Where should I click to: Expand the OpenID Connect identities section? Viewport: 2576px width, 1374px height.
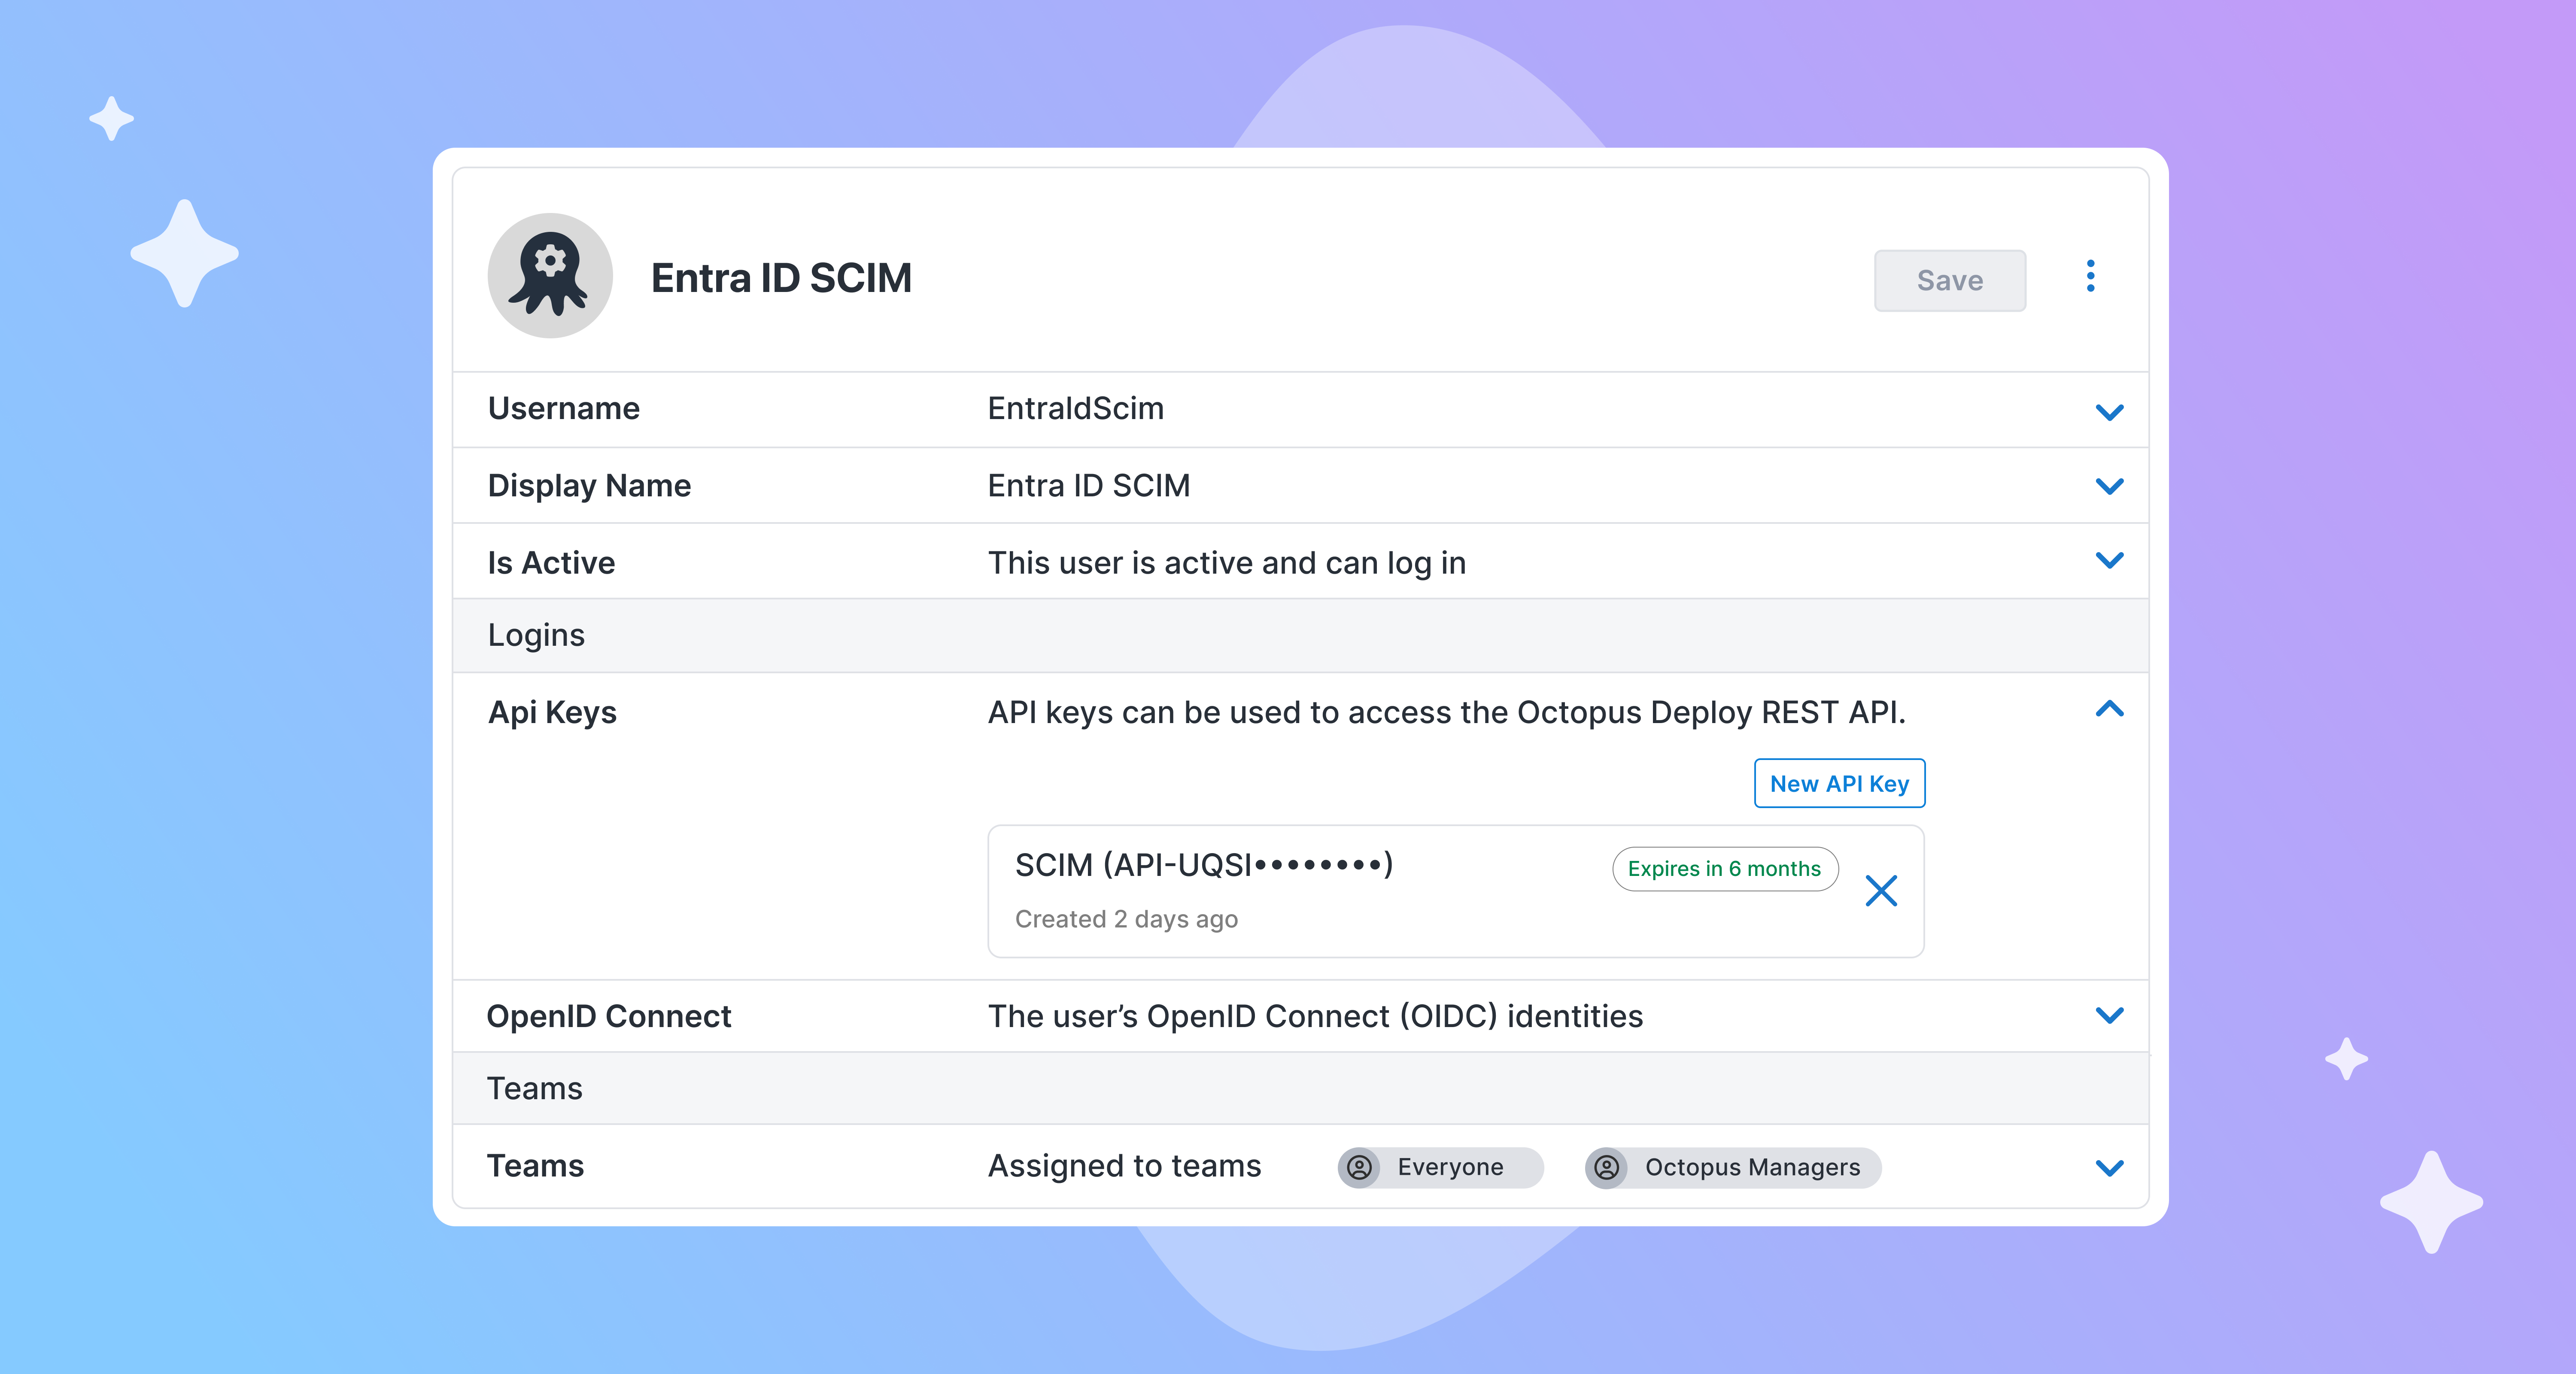2111,1016
